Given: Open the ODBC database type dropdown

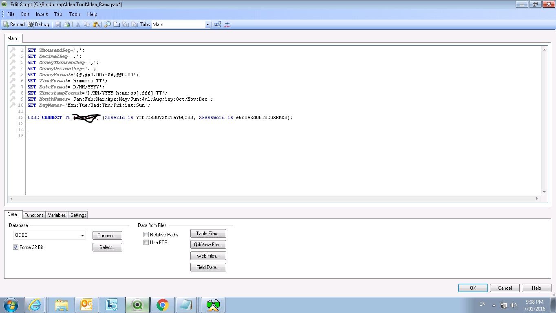Looking at the screenshot, I should (82, 235).
